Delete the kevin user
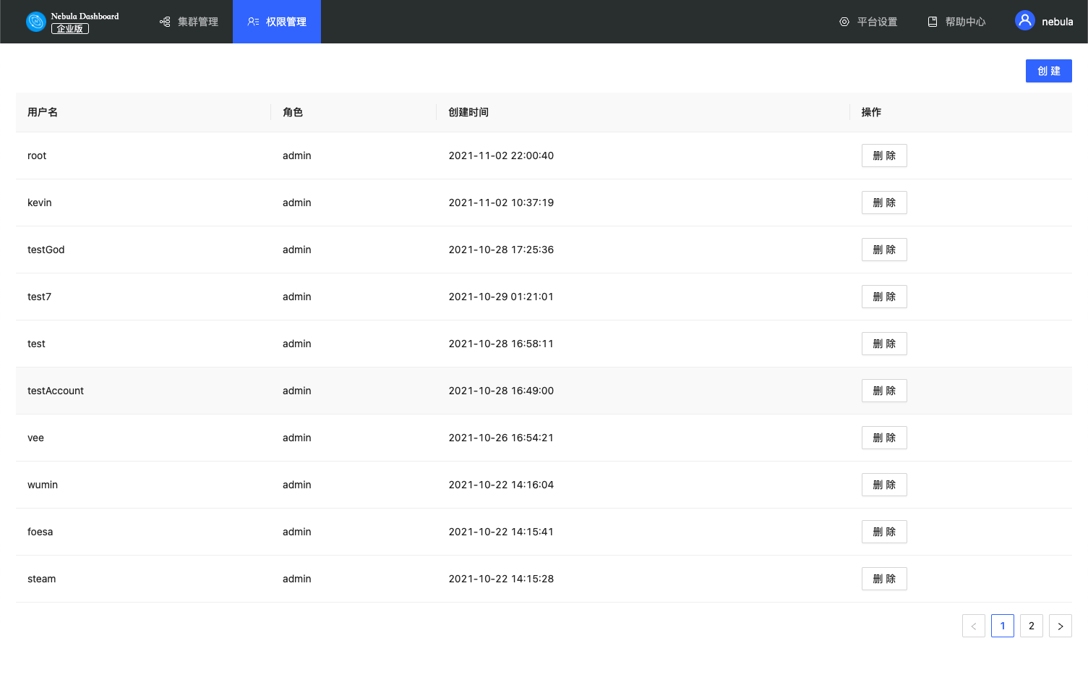Image resolution: width=1088 pixels, height=680 pixels. [883, 203]
